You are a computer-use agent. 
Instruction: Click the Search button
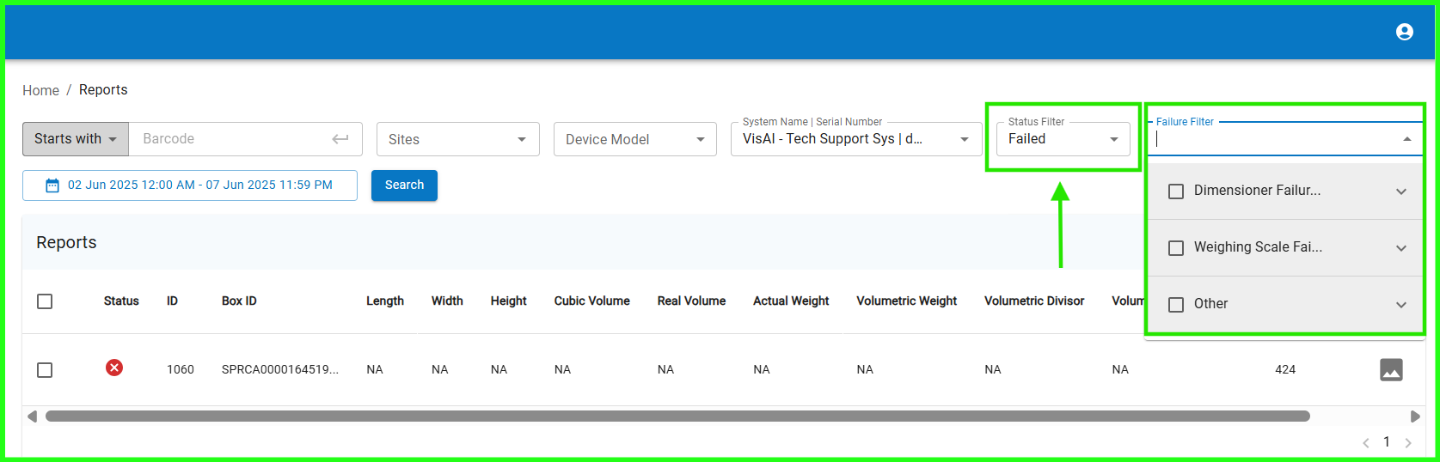tap(404, 185)
